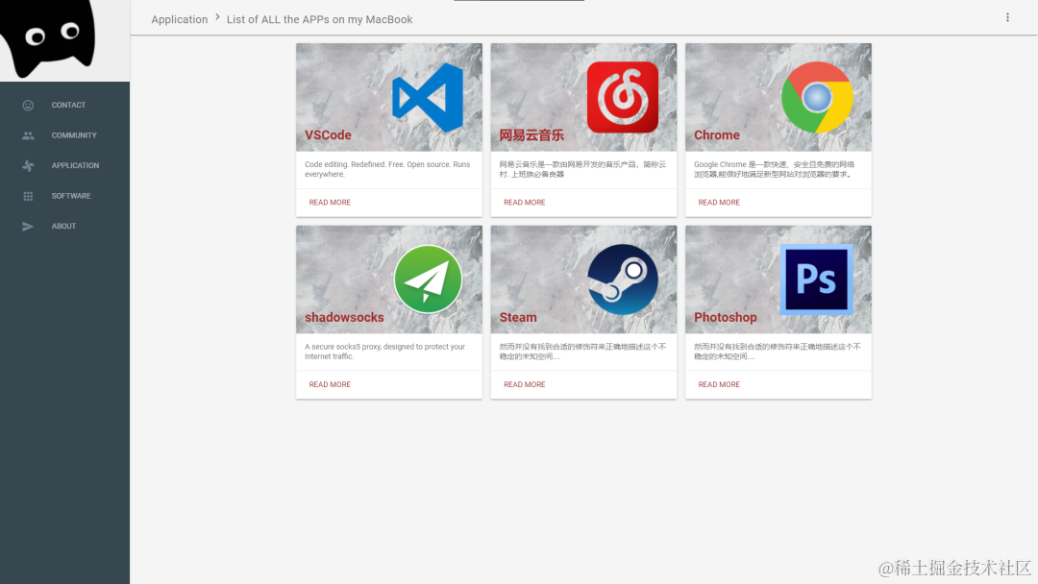This screenshot has height=584, width=1038.
Task: Click 'A secure socks5 proxy' description text
Action: click(x=384, y=352)
